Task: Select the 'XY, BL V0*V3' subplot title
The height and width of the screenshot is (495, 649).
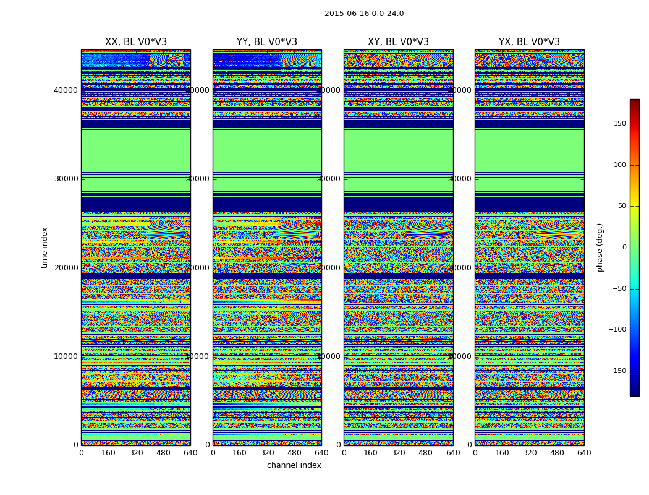Action: pyautogui.click(x=398, y=42)
